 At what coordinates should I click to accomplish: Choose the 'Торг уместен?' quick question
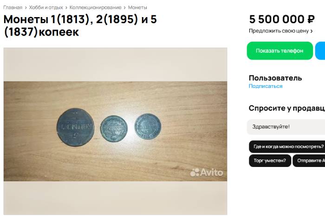270,160
